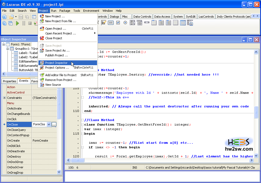Viewport: 261px width, 183px height.
Task: Select the TCheckBox component icon
Action: tap(118, 23)
